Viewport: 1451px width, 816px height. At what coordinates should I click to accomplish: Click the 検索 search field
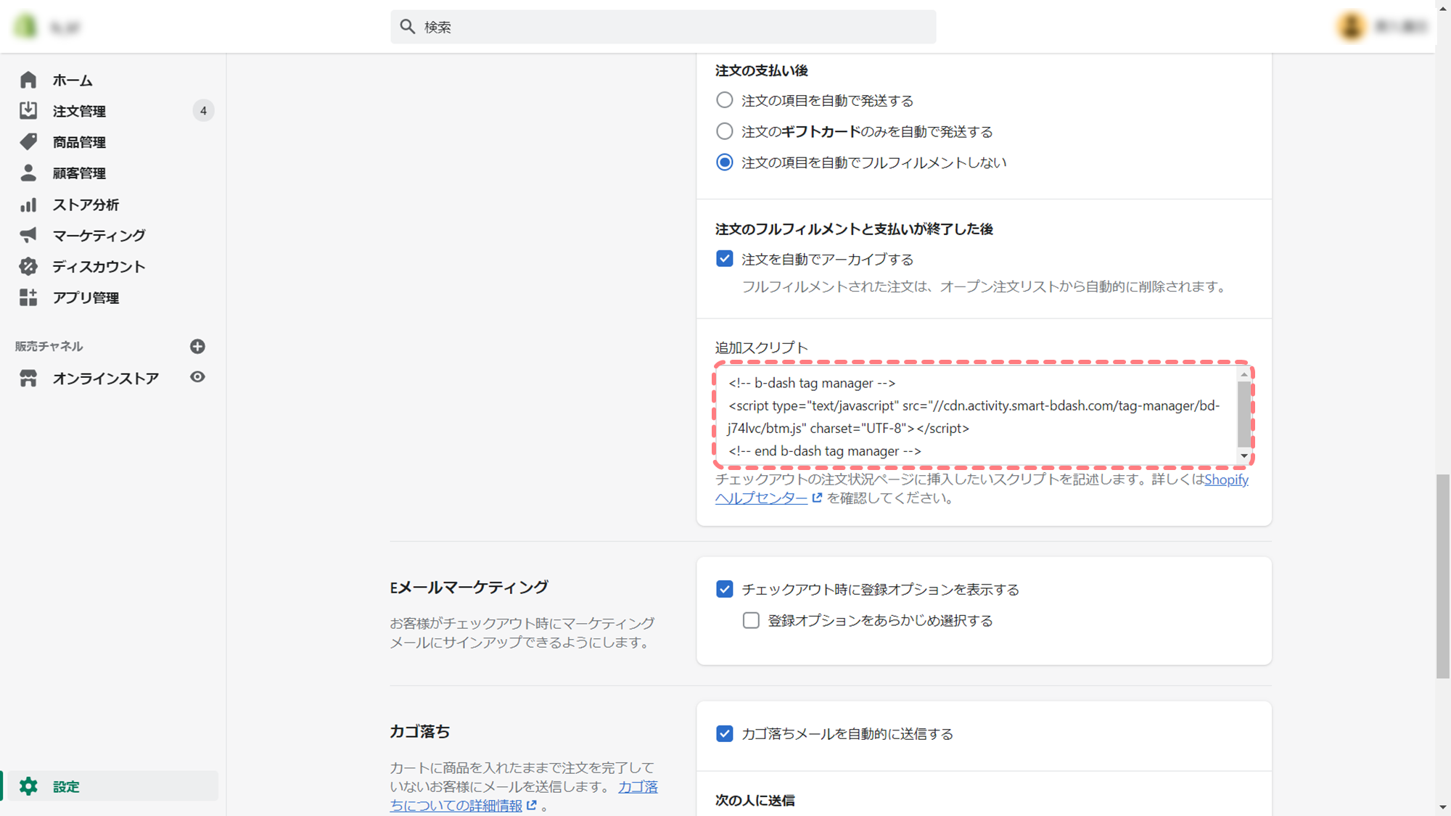click(663, 27)
